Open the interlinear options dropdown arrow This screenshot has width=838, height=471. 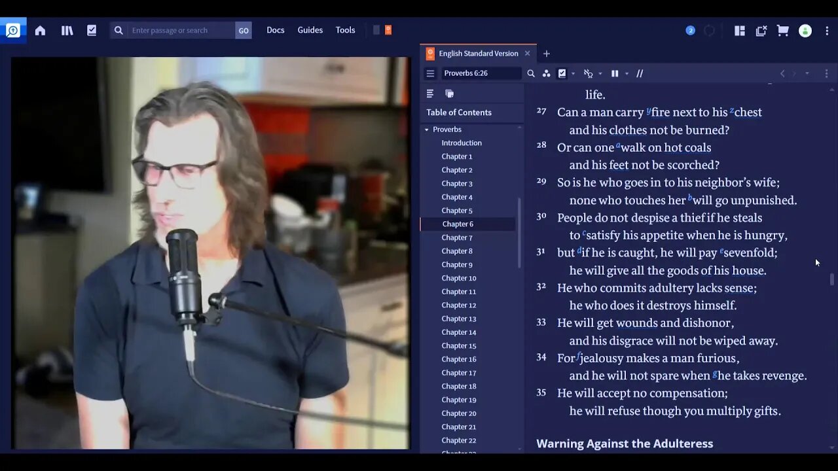click(600, 74)
